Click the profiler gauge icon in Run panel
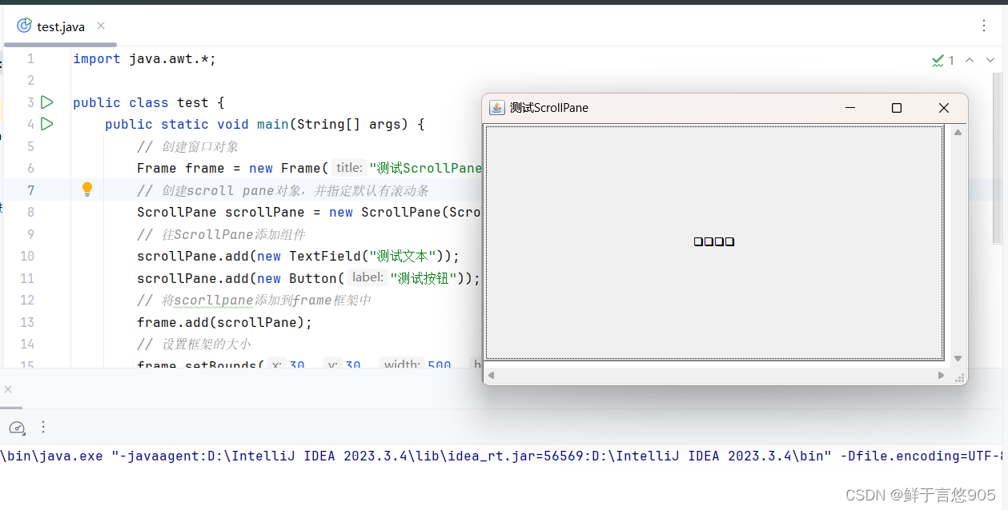The height and width of the screenshot is (510, 1008). tap(17, 428)
